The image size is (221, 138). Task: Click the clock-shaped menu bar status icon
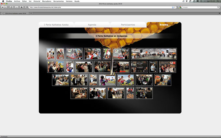(x=201, y=1)
